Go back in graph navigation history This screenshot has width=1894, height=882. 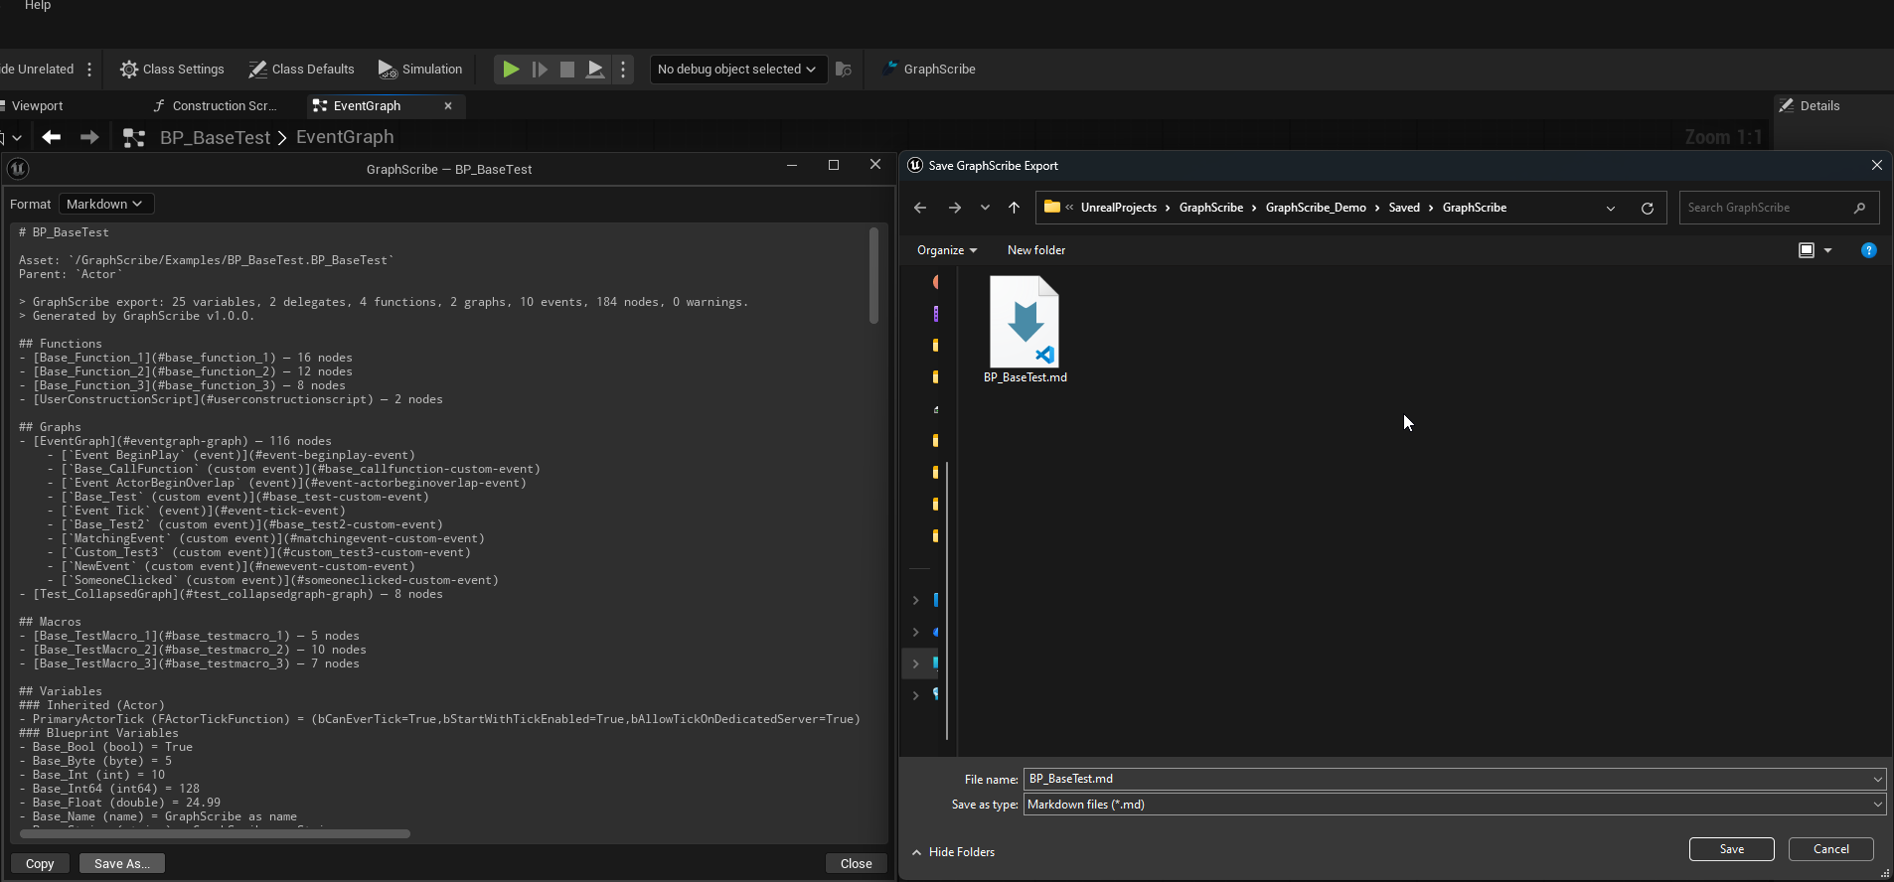click(x=52, y=137)
